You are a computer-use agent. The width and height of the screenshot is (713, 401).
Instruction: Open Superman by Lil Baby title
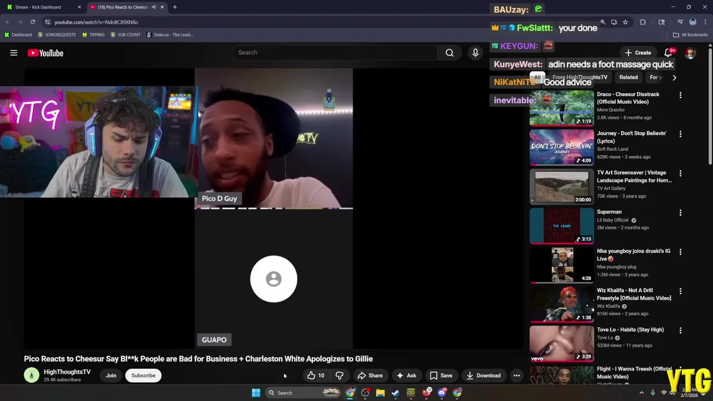pos(609,212)
